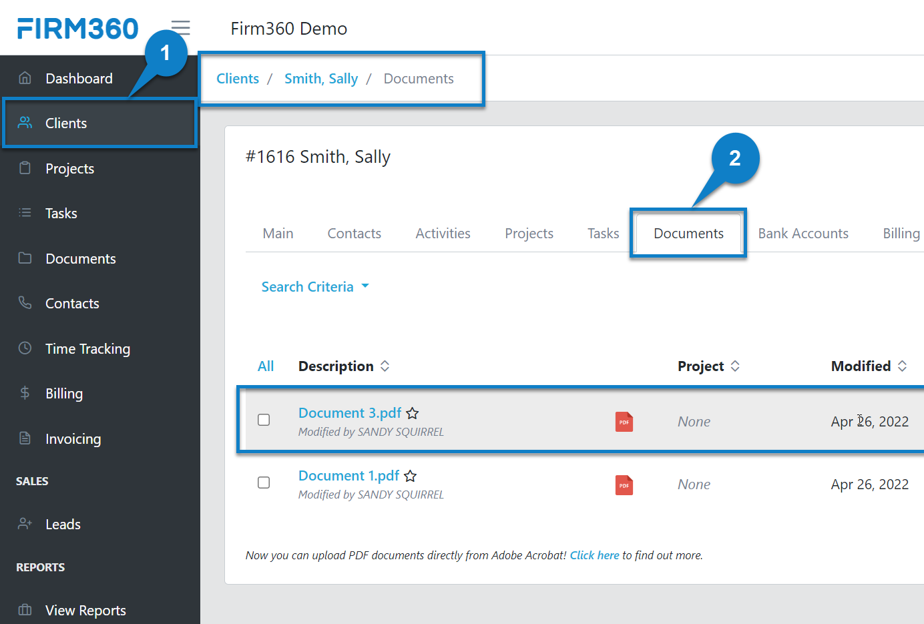Open the Bank Accounts tab
This screenshot has width=924, height=624.
point(803,233)
